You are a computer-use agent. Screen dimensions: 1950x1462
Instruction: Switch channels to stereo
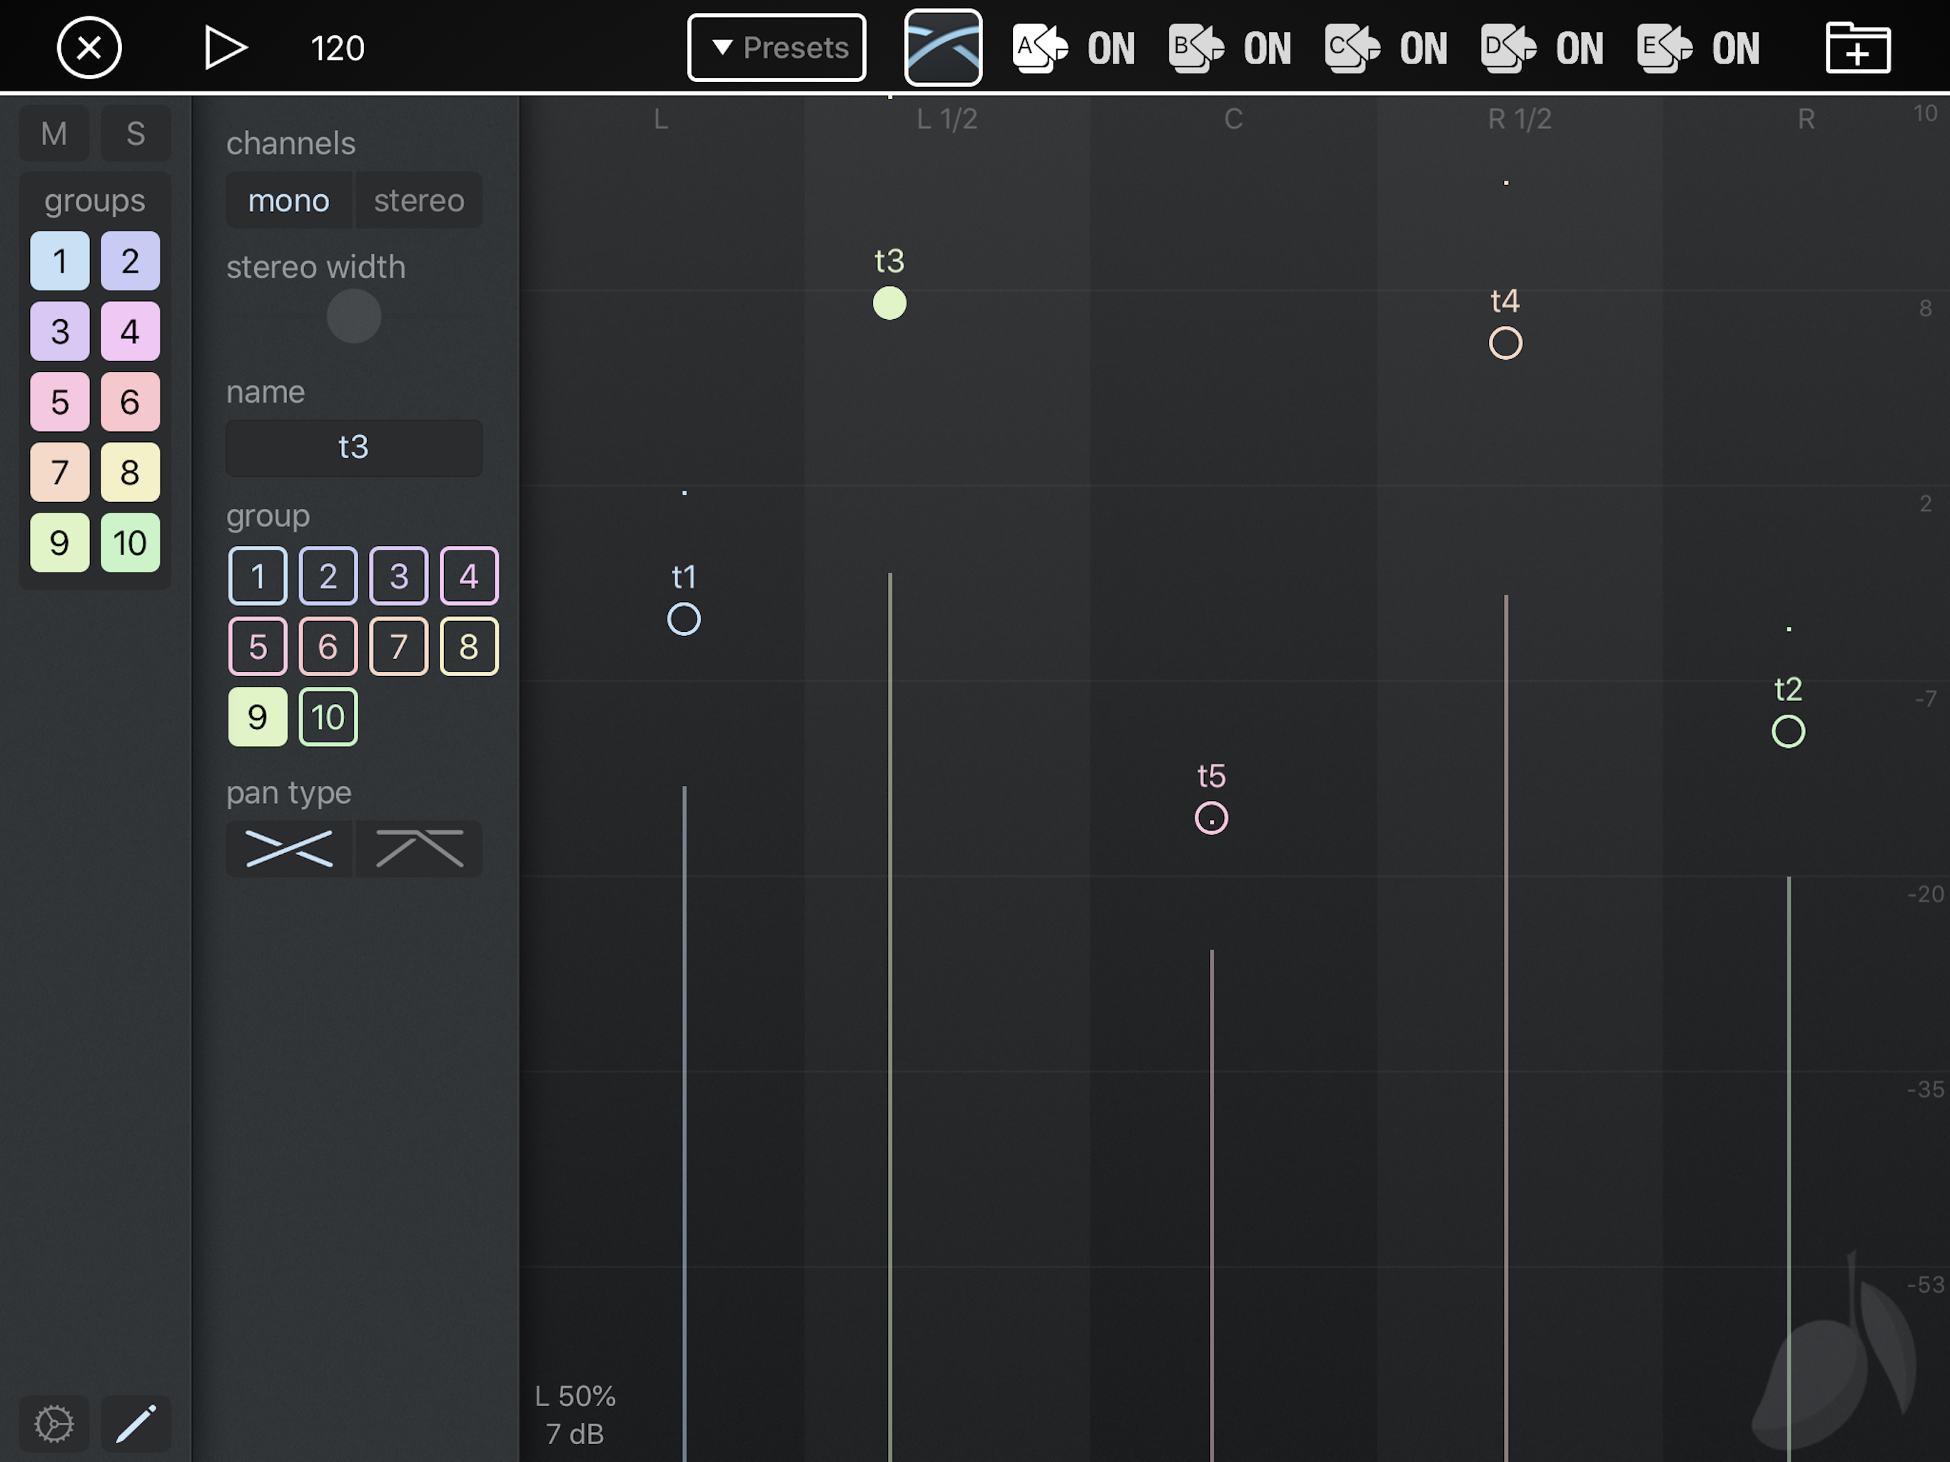[419, 201]
